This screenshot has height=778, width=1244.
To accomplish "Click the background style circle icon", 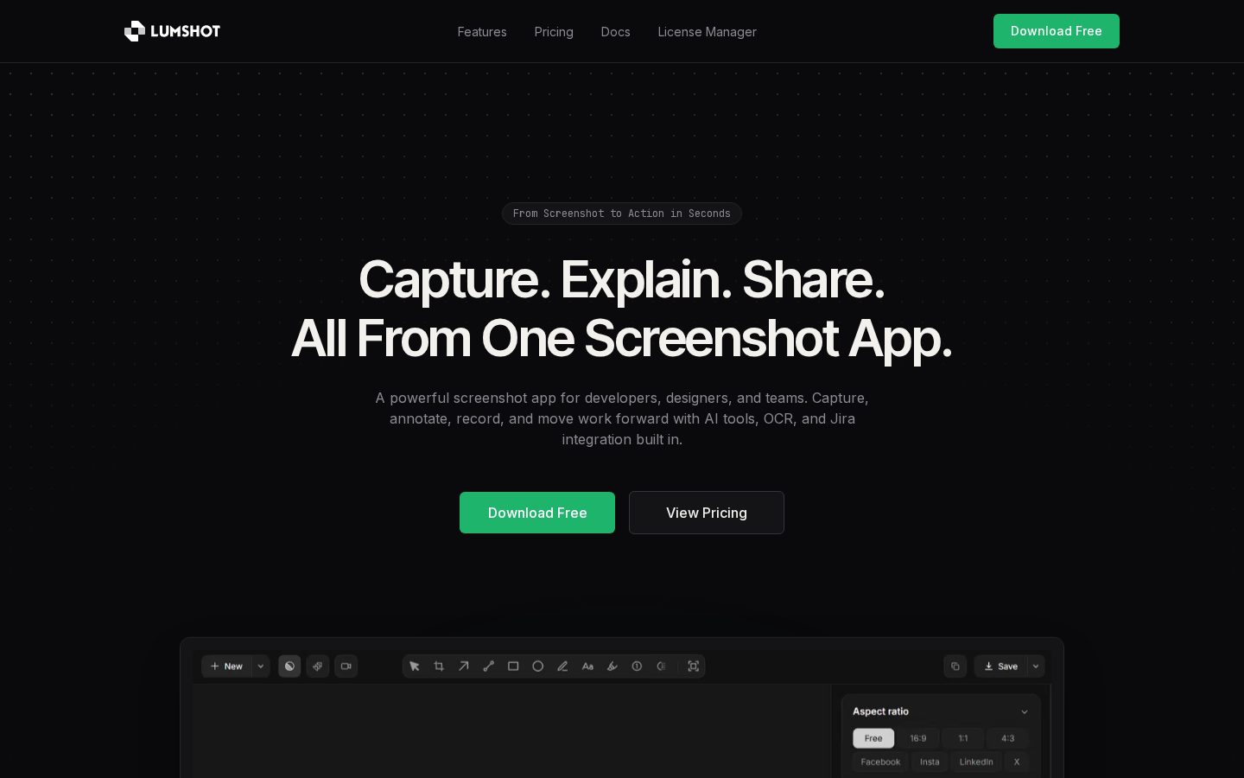I will coord(289,666).
